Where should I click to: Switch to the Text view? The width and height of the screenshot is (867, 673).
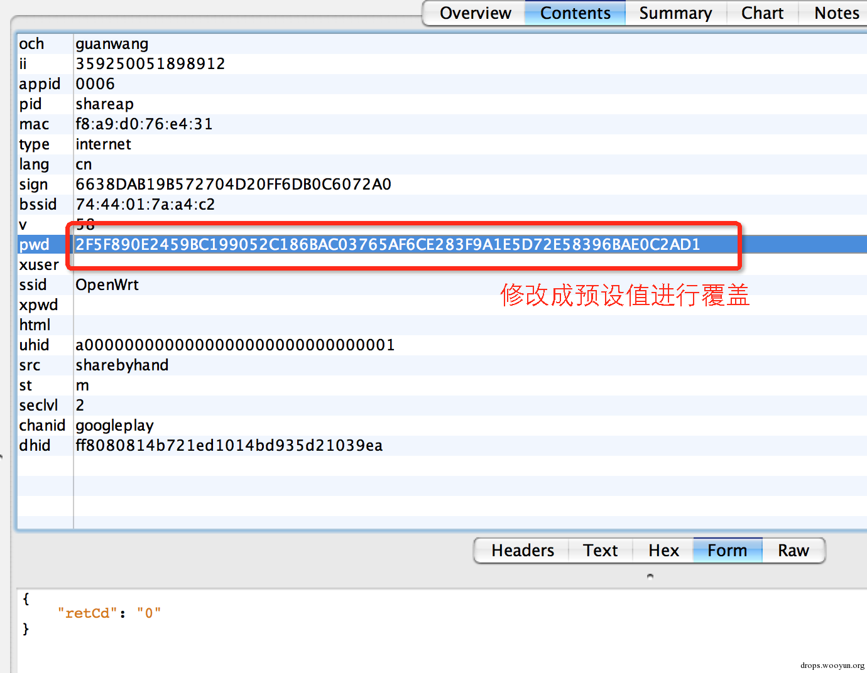[600, 551]
